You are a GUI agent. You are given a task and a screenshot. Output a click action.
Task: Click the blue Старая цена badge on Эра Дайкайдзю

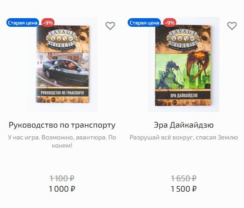[144, 23]
